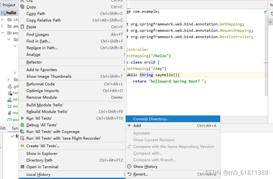The image size is (273, 179).
Task: Click the "/say" GetMapping string
Action: [x=157, y=69]
